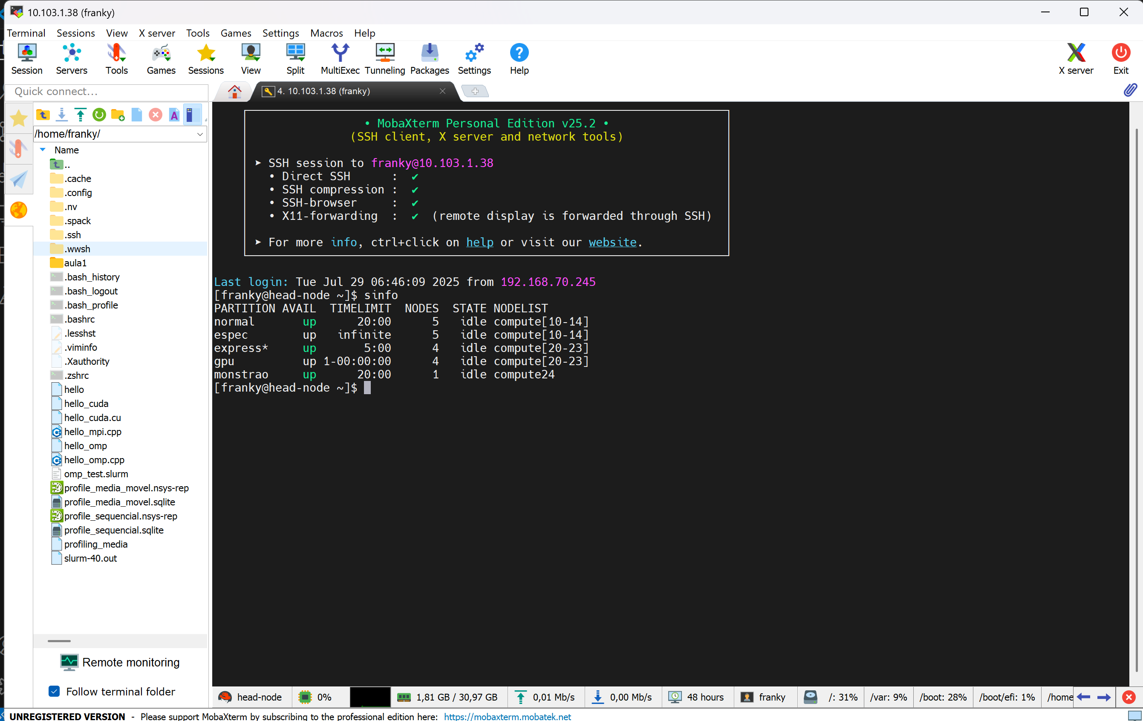
Task: Open the Packages manager icon
Action: pos(429,58)
